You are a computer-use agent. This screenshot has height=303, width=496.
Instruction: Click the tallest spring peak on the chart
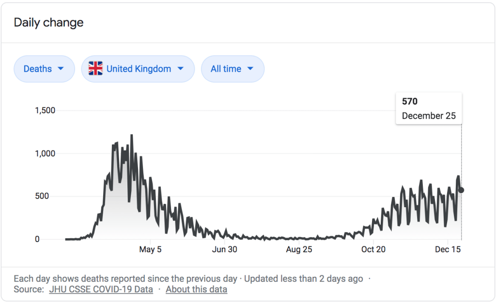pos(132,136)
